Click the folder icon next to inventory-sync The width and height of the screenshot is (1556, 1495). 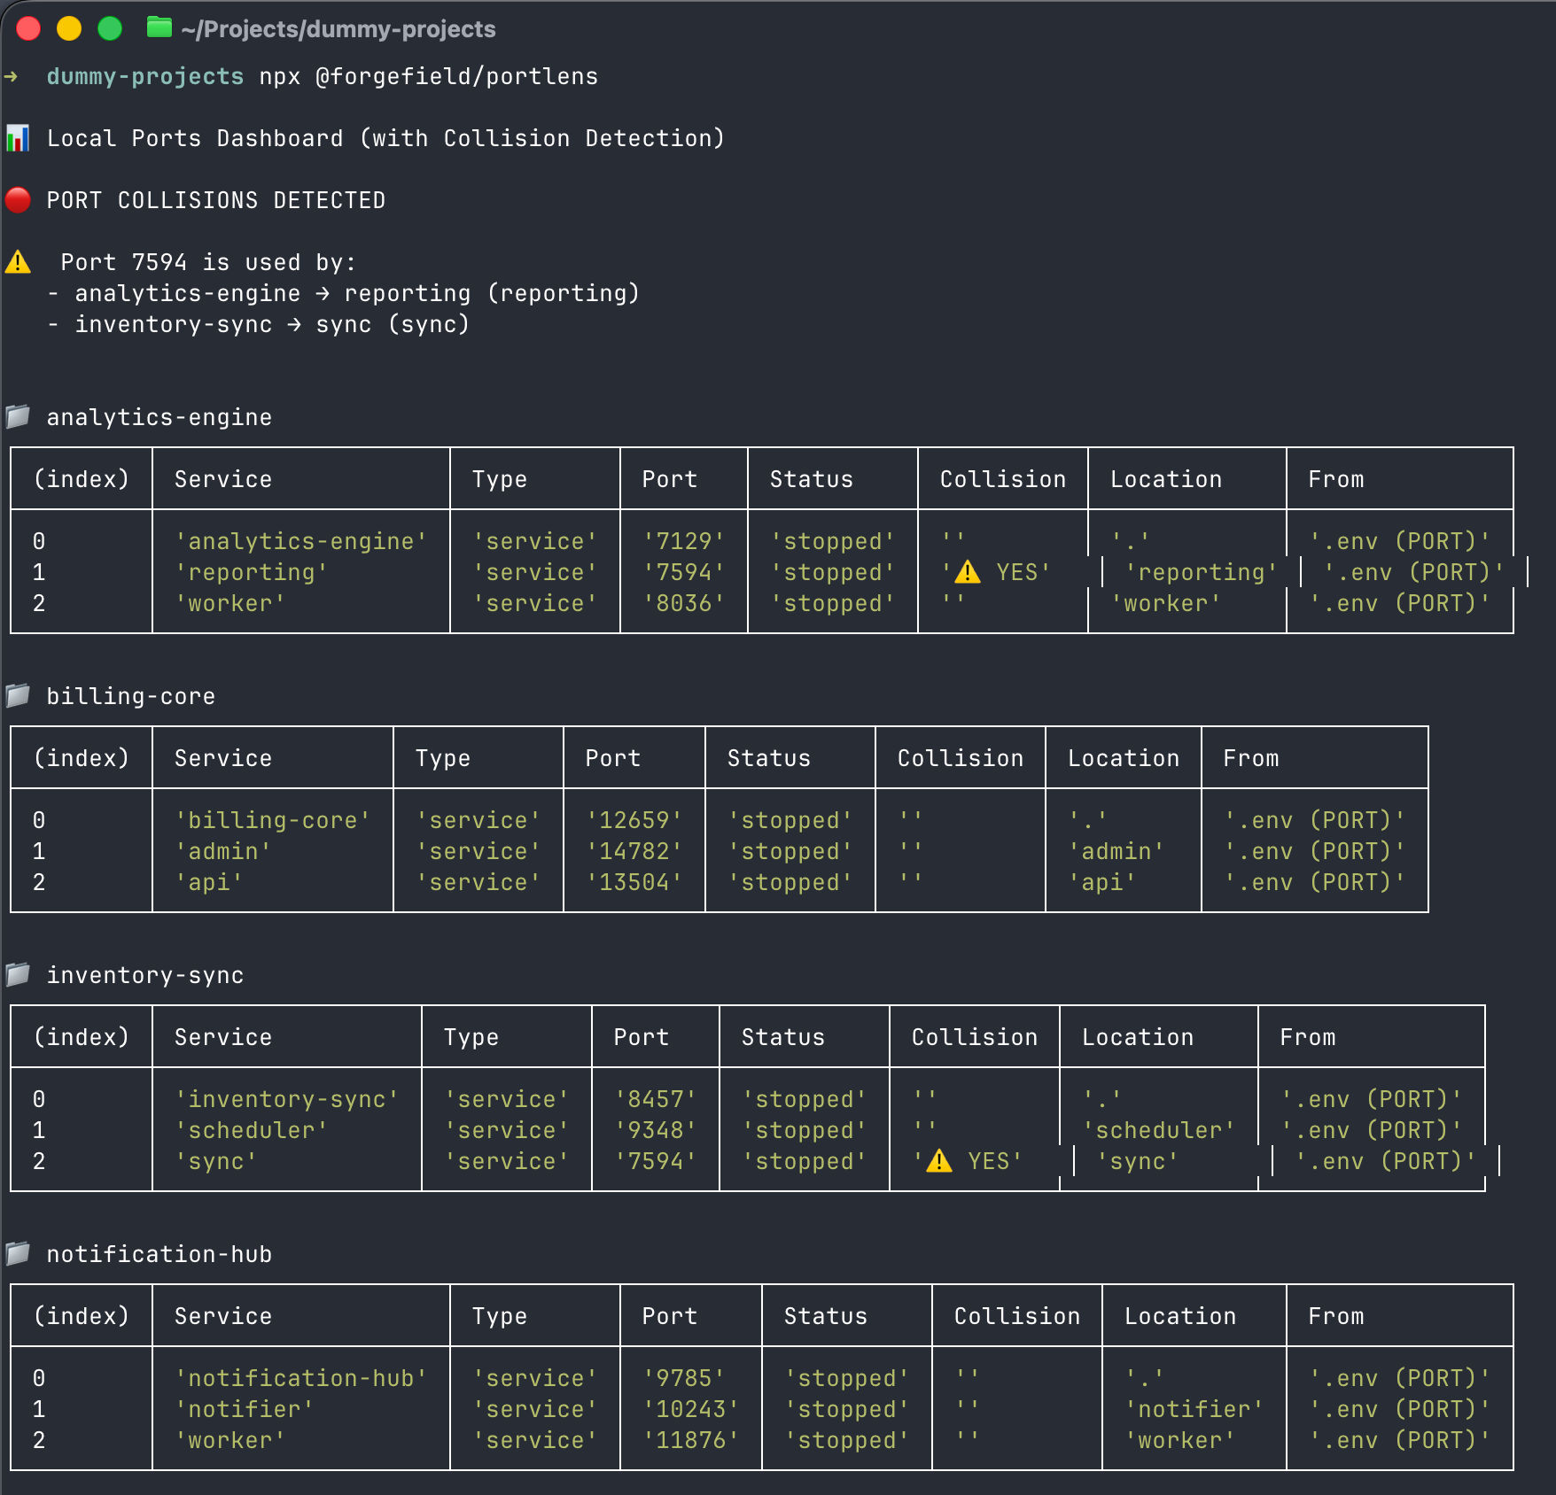coord(19,974)
